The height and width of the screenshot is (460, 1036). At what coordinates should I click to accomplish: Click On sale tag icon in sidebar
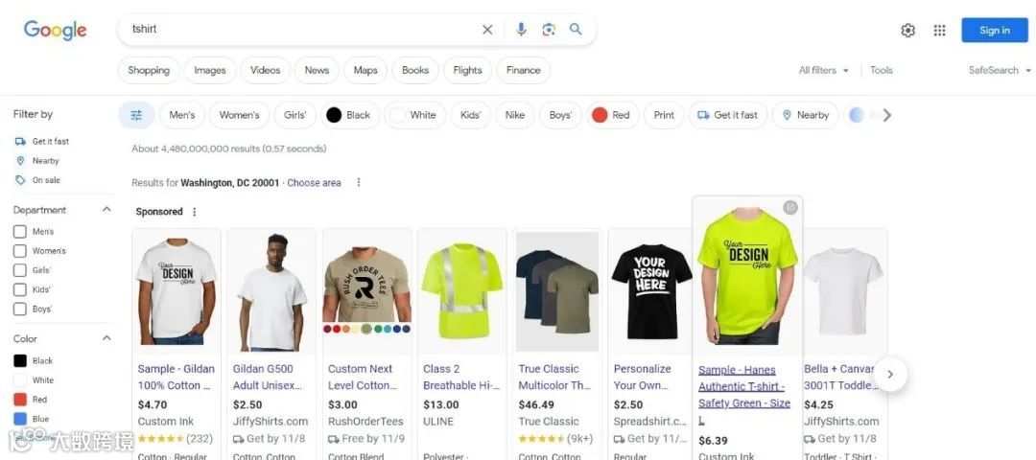20,180
